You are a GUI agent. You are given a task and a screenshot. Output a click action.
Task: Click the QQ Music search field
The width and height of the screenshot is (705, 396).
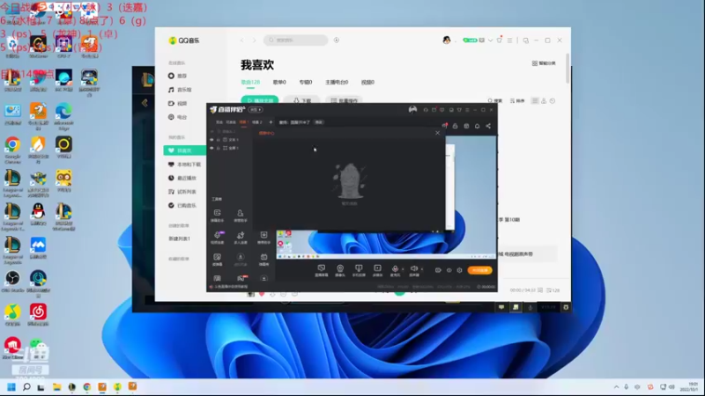pos(295,40)
